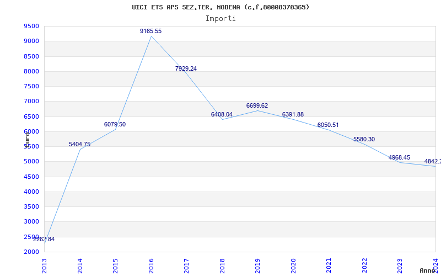Click the 4000 y-axis tick label
This screenshot has height=276, width=441.
(x=31, y=192)
